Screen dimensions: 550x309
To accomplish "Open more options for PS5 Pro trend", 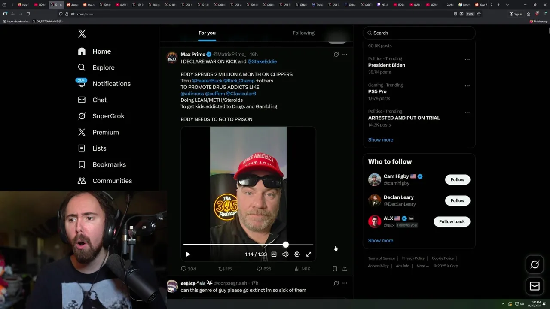I will [x=467, y=86].
